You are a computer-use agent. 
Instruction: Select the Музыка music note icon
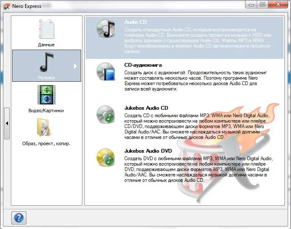(46, 62)
